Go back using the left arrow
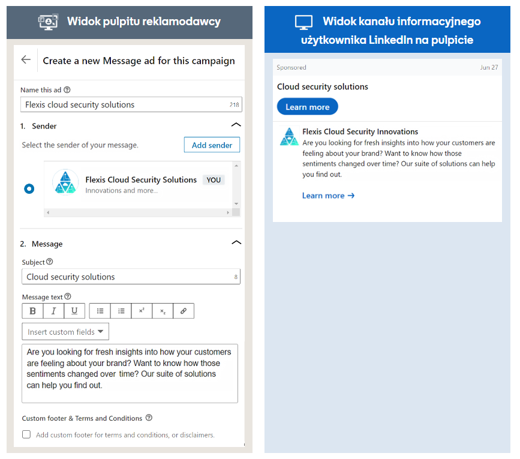The width and height of the screenshot is (520, 459). 26,60
